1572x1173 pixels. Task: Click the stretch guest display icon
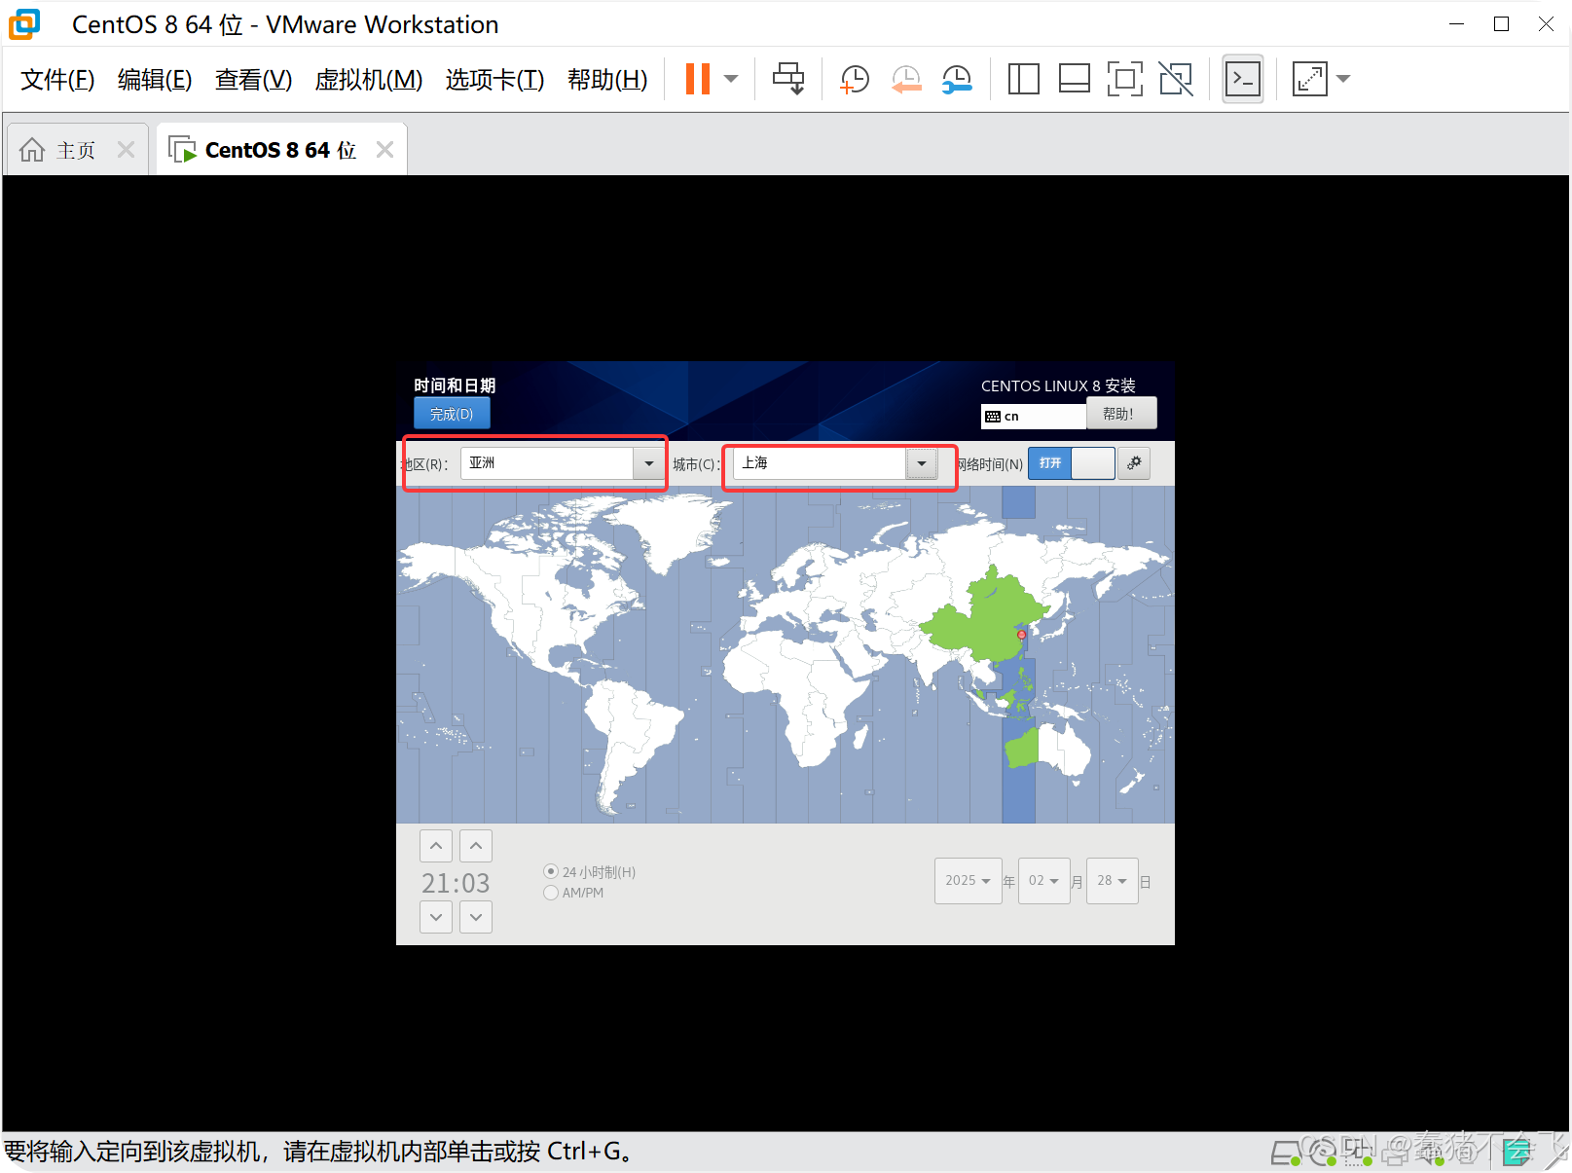click(x=1309, y=79)
